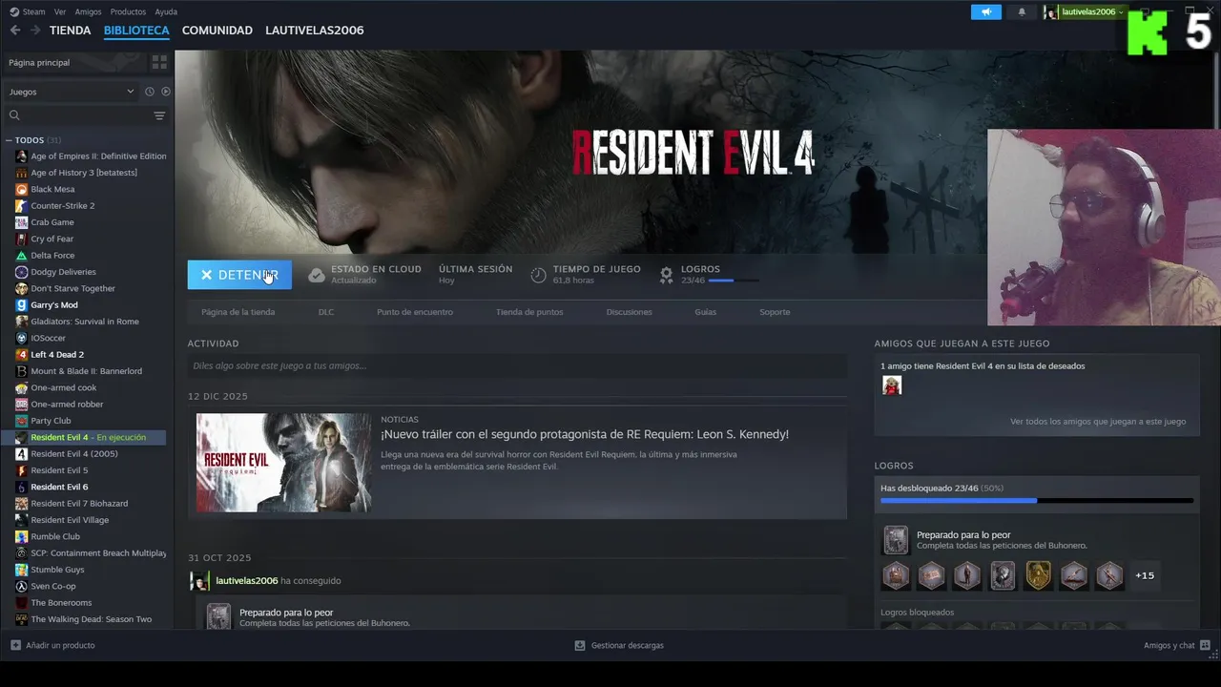This screenshot has width=1221, height=687.
Task: Click the first unlocked achievement badge icon
Action: 896,575
